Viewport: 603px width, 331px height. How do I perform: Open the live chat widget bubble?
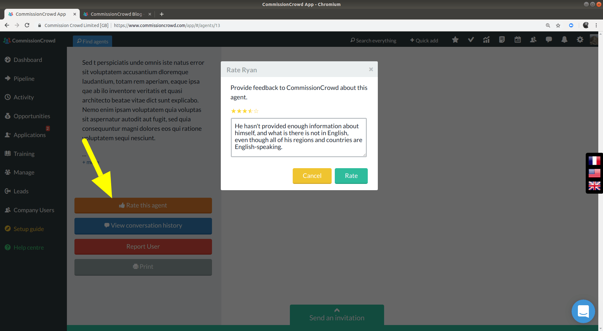[x=583, y=311]
